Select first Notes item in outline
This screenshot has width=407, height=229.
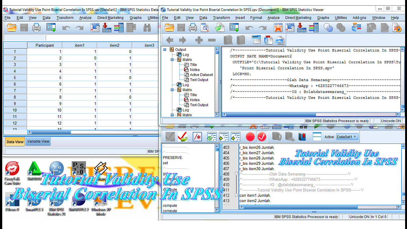(x=195, y=70)
